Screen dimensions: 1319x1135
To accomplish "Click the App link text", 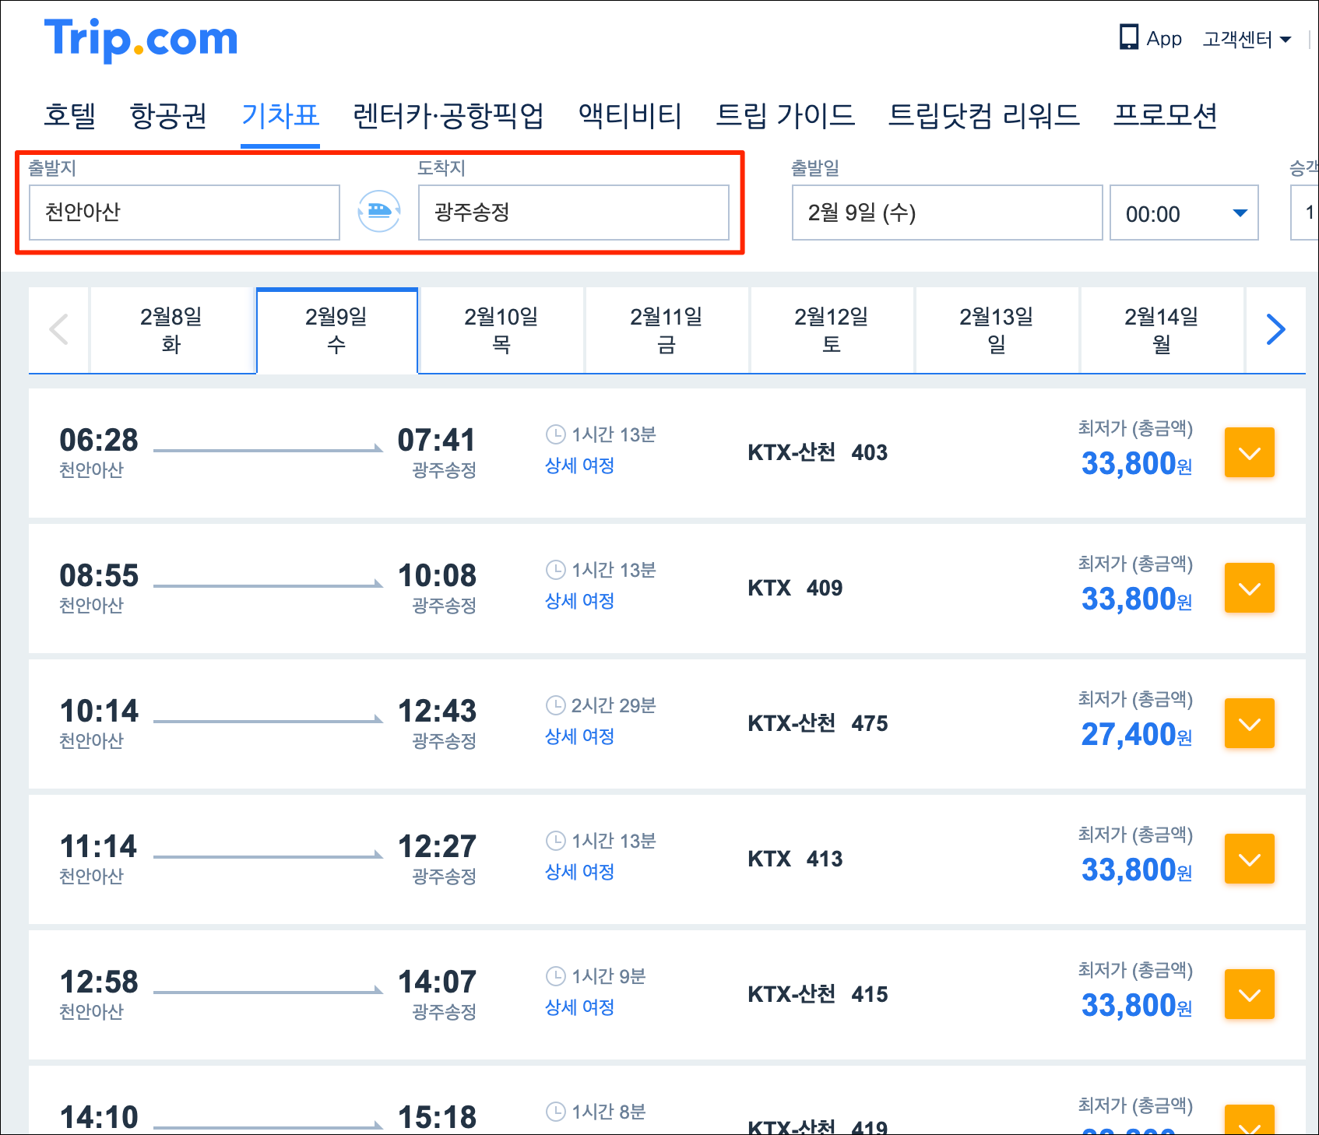I will 1164,39.
